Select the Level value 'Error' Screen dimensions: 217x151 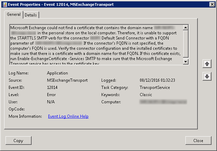(x=52, y=95)
